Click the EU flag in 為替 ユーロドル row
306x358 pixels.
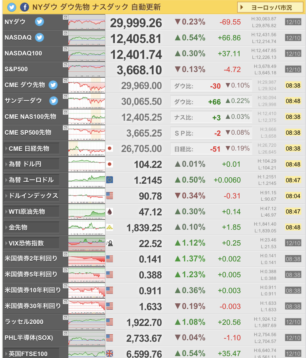click(x=110, y=180)
